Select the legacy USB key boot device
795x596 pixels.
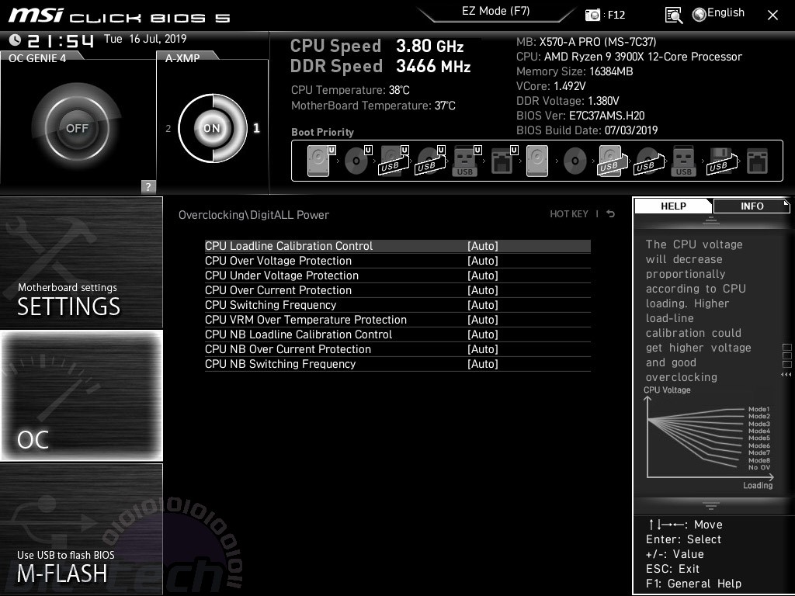click(683, 161)
